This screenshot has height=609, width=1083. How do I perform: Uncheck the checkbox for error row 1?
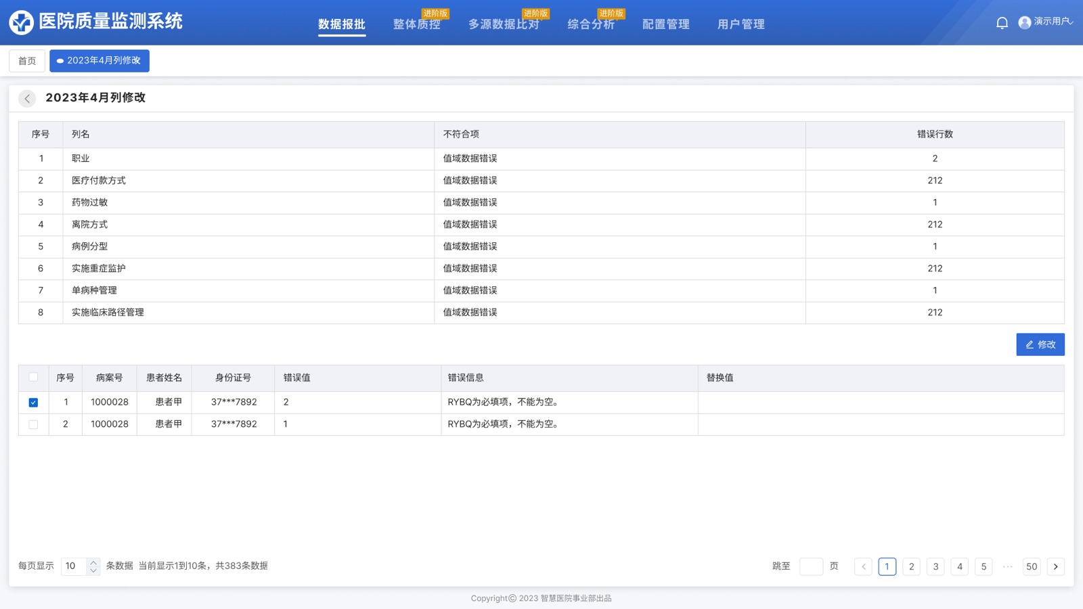33,403
